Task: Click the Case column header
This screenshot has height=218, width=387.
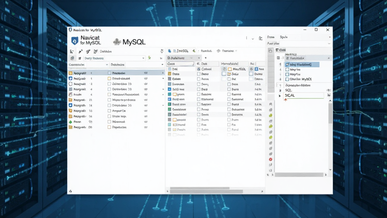Action: [180, 64]
